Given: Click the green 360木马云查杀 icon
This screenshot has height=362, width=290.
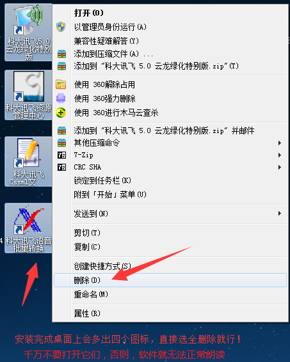Looking at the screenshot, I should [x=61, y=113].
